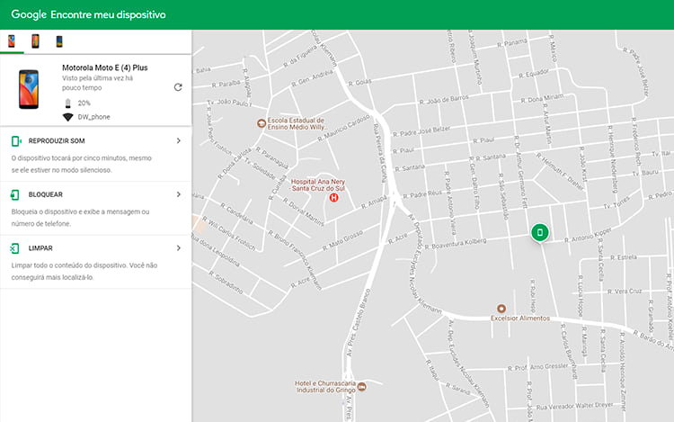This screenshot has height=422, width=674.
Task: Click the Escola Estadual school marker icon
Action: click(261, 123)
